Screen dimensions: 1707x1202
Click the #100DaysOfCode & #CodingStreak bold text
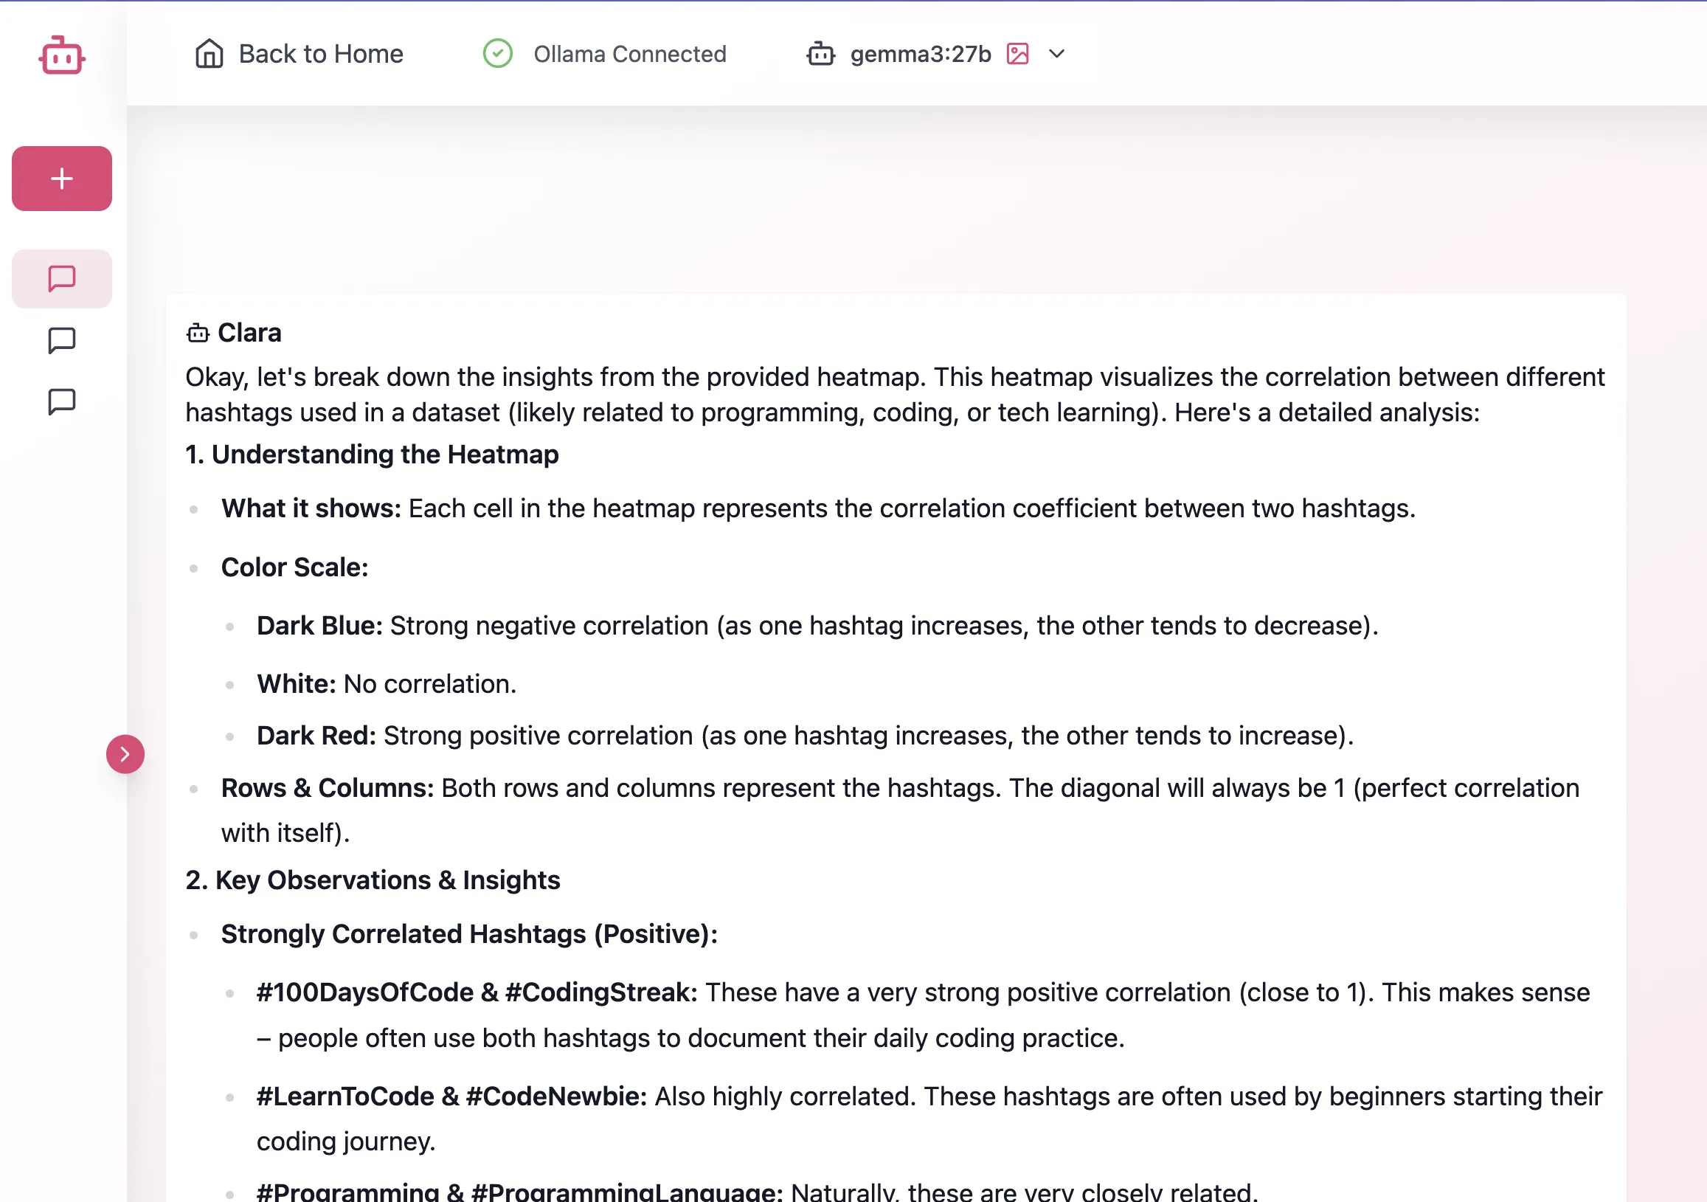477,992
